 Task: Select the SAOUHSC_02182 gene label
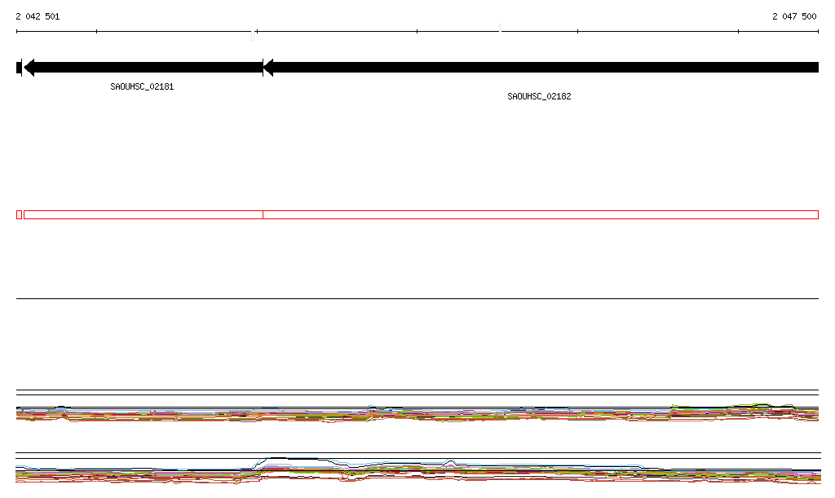(x=539, y=96)
